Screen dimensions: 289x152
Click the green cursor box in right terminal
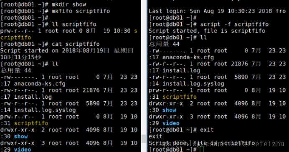202,149
